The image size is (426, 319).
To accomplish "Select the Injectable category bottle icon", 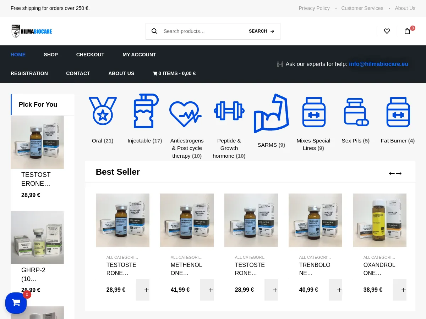I will [x=145, y=111].
